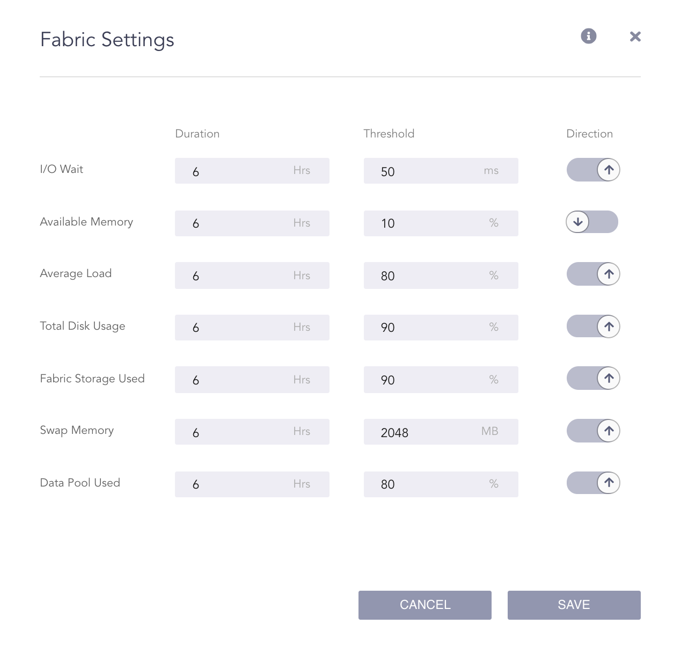Click the Fabric Settings dialog title
Viewport: 688px width, 653px height.
107,39
